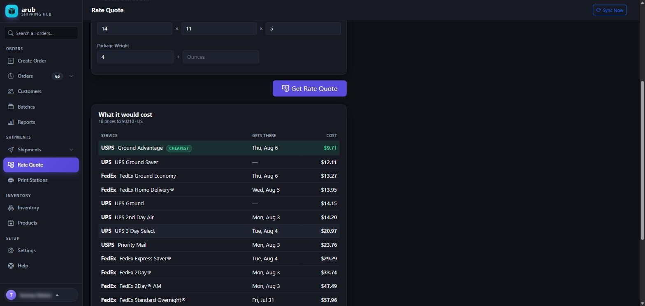645x306 pixels.
Task: Navigate to Reports
Action: click(x=41, y=122)
